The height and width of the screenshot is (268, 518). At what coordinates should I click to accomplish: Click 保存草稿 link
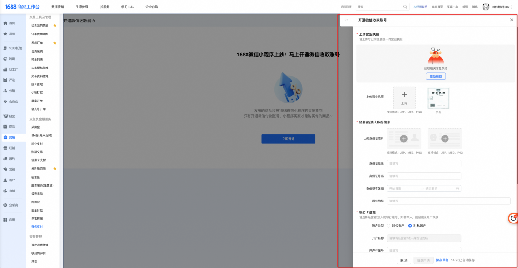[x=442, y=260]
